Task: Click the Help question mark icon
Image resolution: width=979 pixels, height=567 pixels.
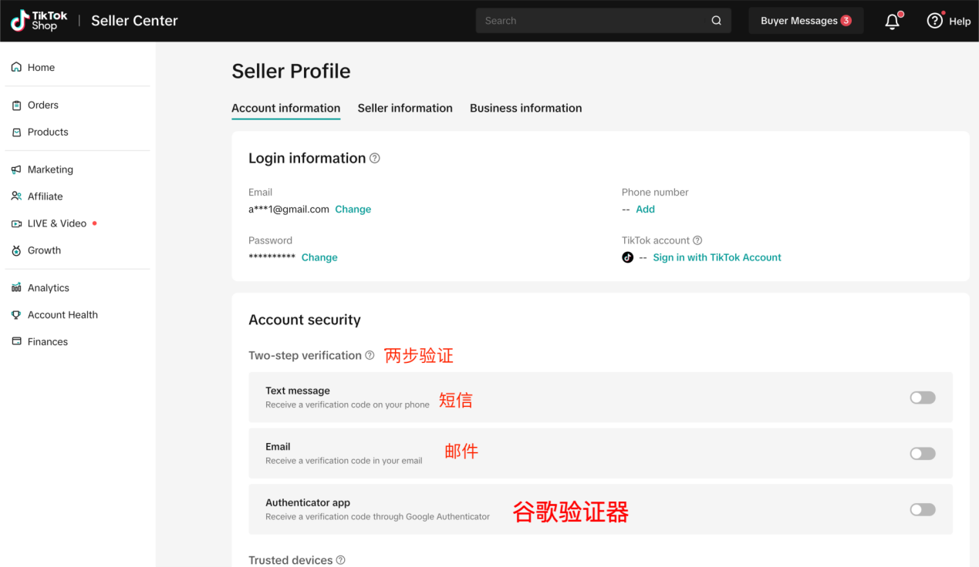Action: click(935, 21)
